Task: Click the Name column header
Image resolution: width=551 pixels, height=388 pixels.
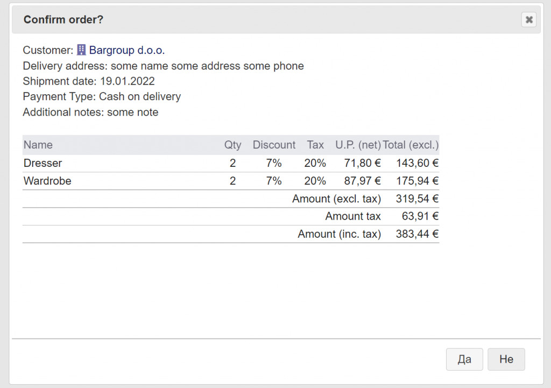Action: 38,145
